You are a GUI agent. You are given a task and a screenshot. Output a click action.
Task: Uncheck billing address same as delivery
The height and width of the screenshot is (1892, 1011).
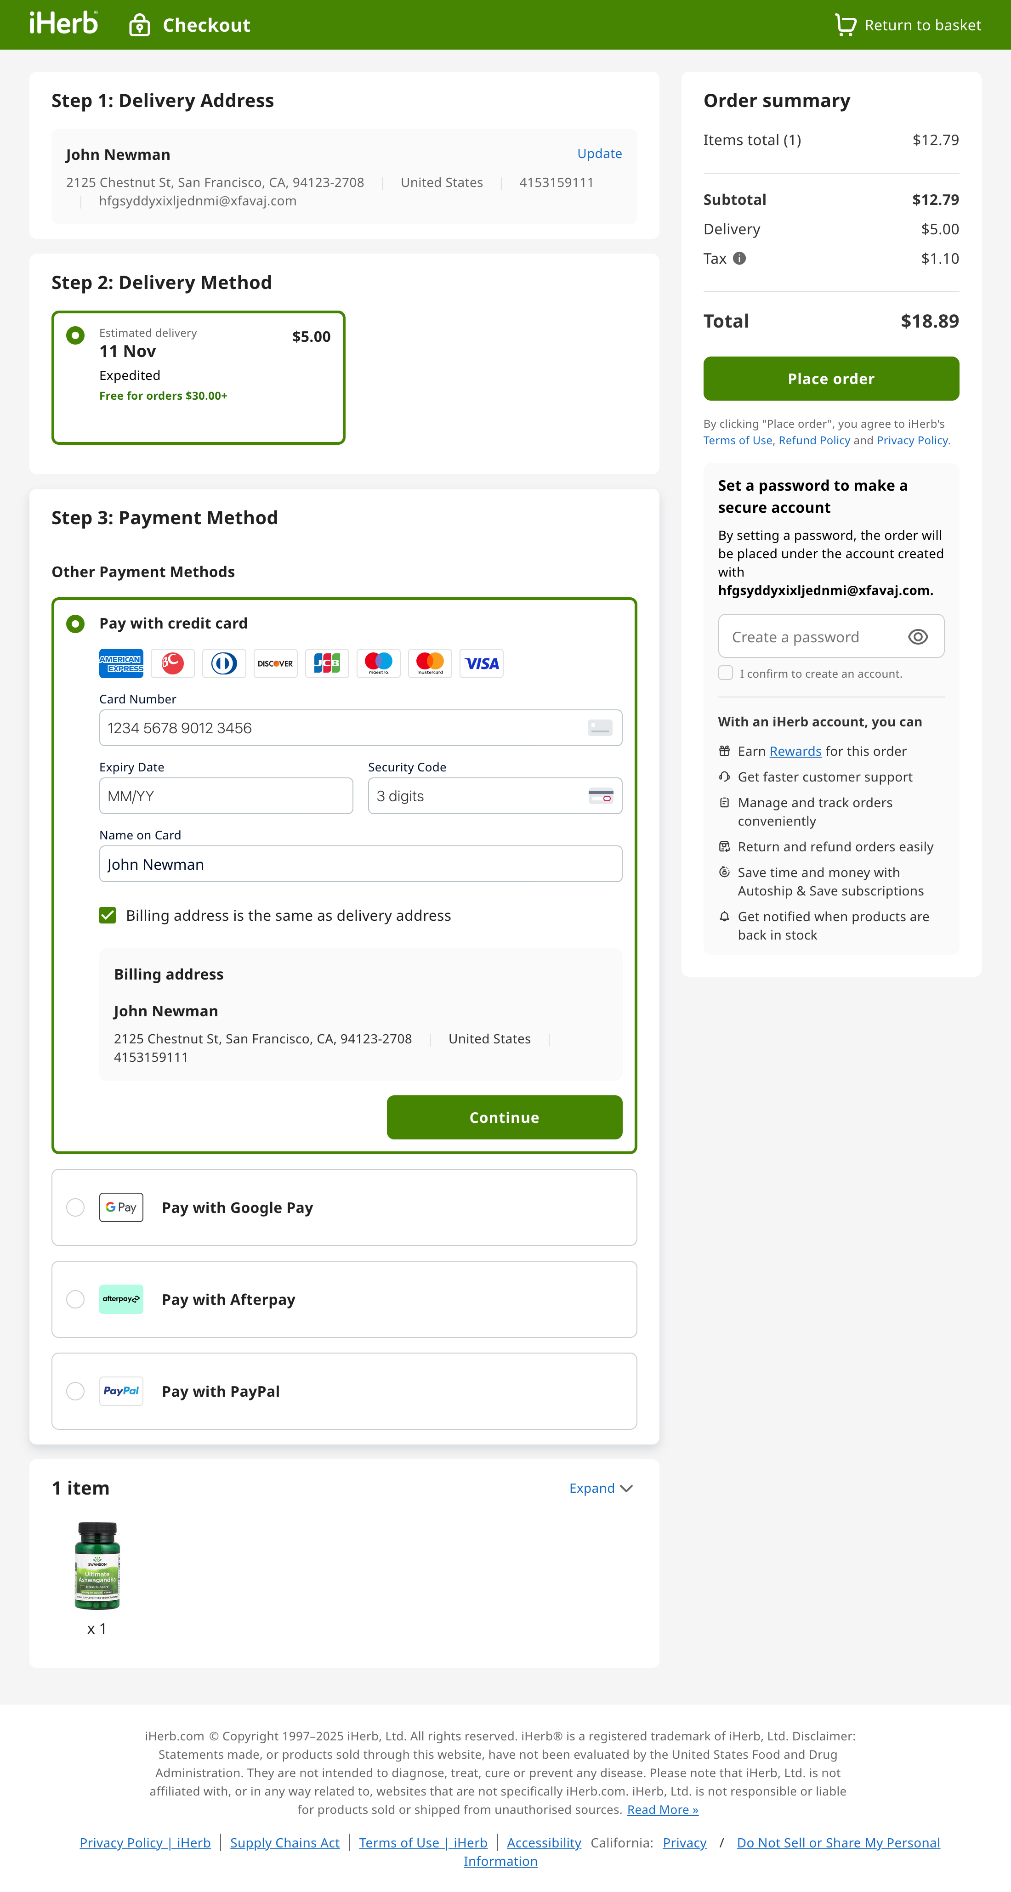(x=108, y=915)
